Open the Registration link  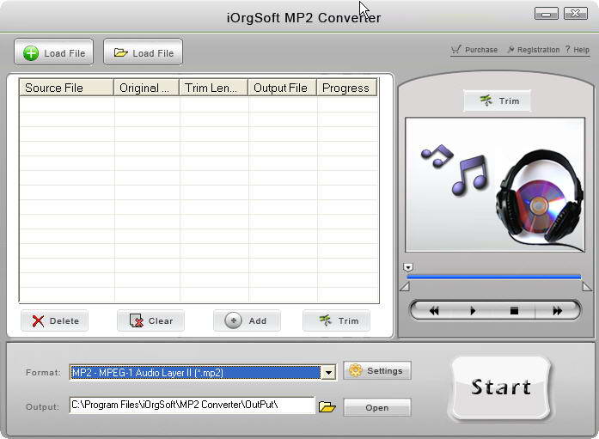534,50
